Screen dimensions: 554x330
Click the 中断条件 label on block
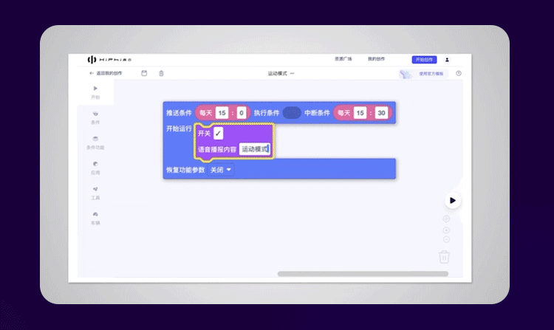[x=317, y=113]
